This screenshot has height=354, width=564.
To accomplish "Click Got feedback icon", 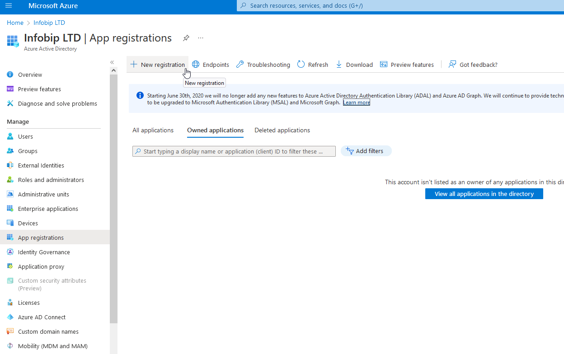I will 452,65.
